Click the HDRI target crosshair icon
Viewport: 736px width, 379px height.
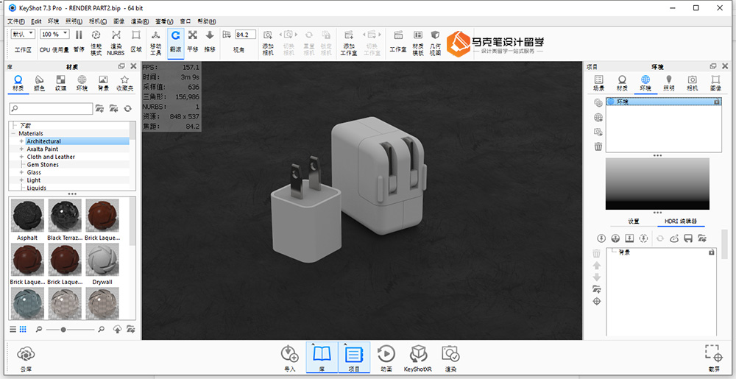coord(597,301)
